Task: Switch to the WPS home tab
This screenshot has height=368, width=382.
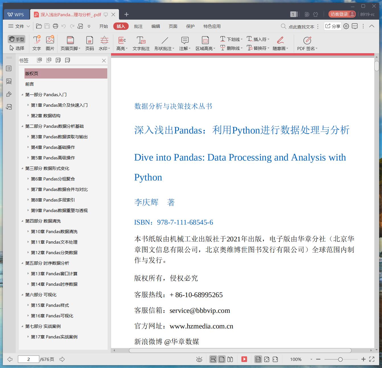Action: coord(16,15)
